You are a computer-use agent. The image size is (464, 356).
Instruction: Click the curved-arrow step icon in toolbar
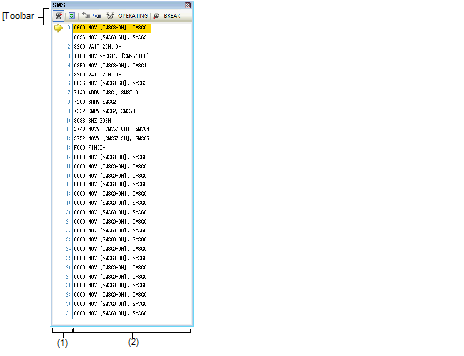[x=86, y=15]
